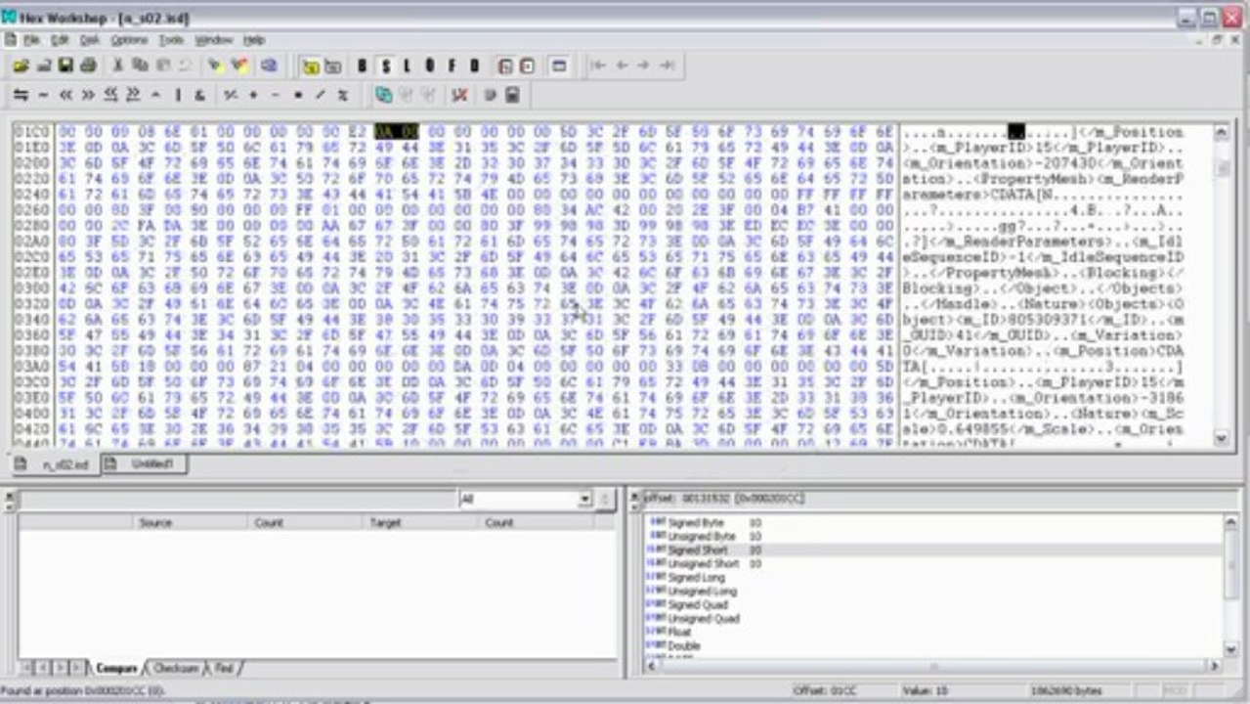
Task: Select the Find results tab
Action: click(225, 669)
